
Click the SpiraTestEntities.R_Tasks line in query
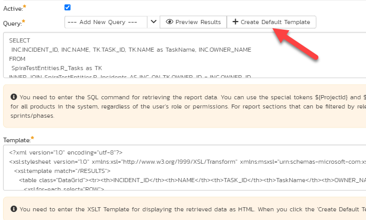click(x=56, y=68)
